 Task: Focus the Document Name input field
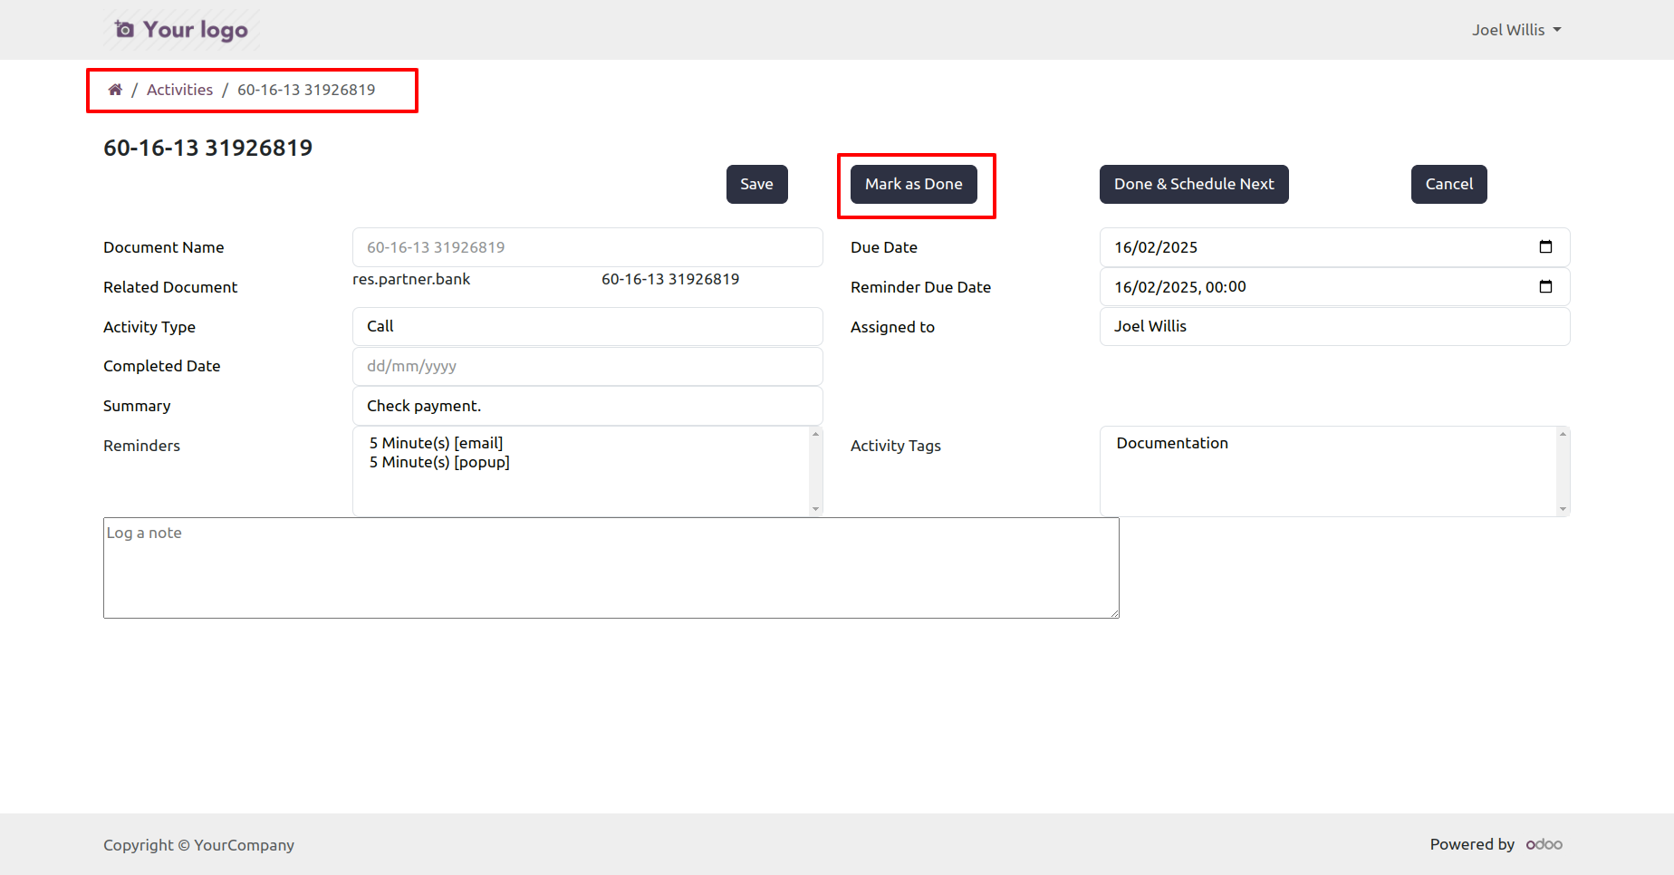click(587, 247)
